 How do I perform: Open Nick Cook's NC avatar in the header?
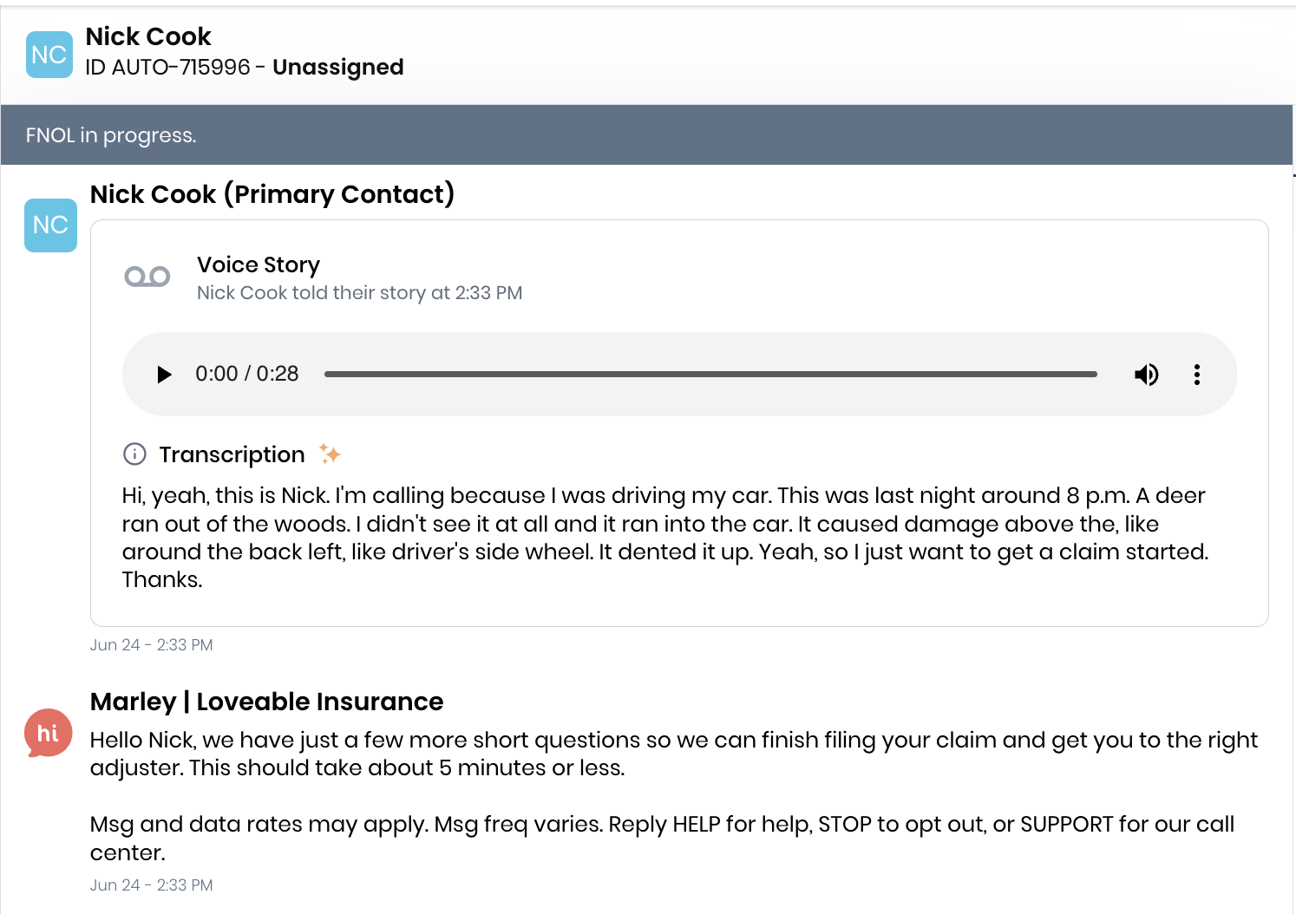(49, 55)
